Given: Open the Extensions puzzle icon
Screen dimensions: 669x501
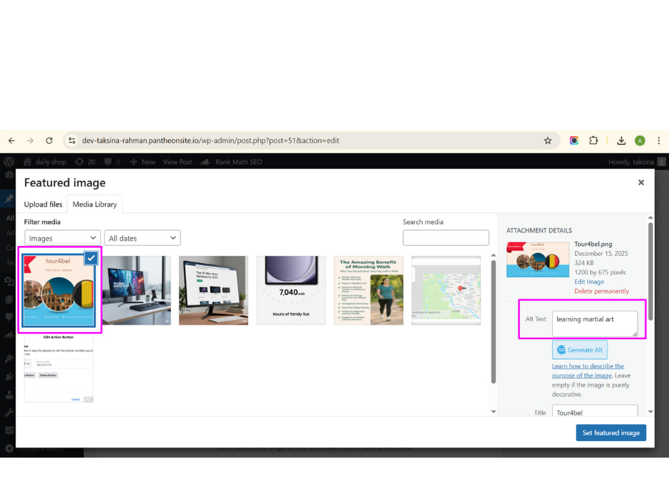Looking at the screenshot, I should [x=593, y=140].
